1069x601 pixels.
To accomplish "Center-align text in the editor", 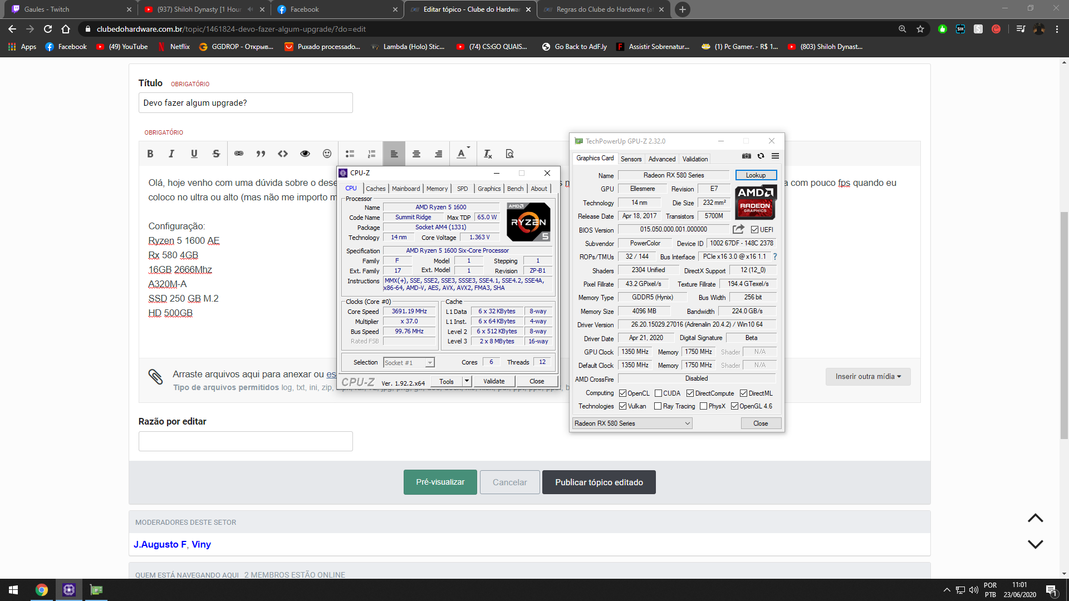I will click(416, 154).
